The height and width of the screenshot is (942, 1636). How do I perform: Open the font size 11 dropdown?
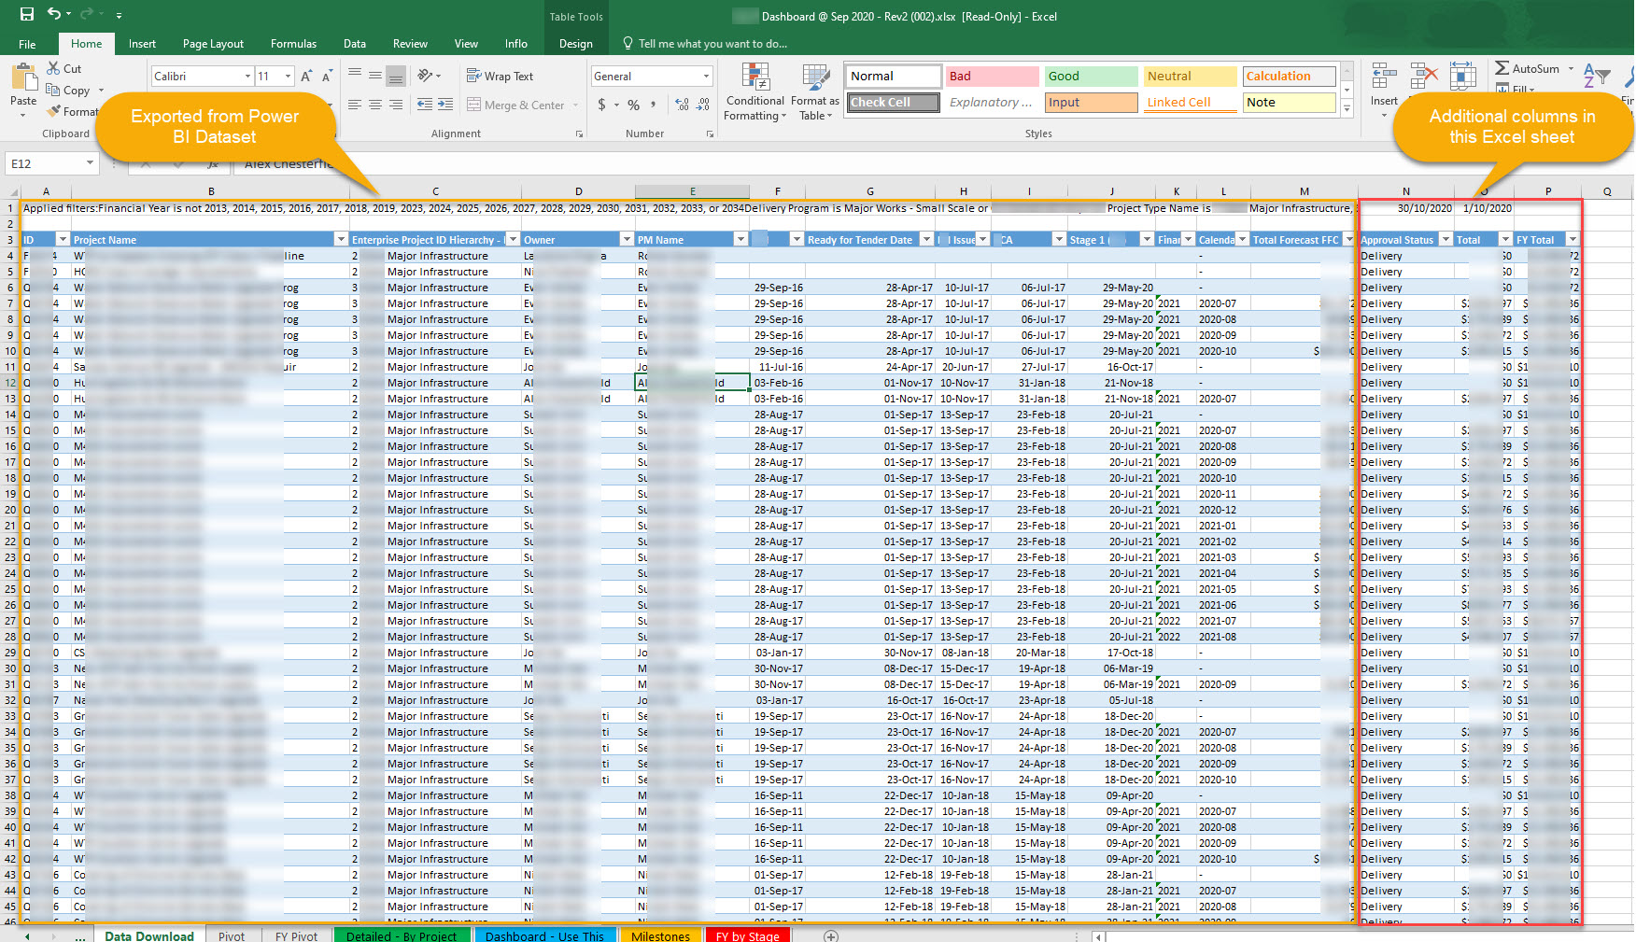click(x=288, y=77)
